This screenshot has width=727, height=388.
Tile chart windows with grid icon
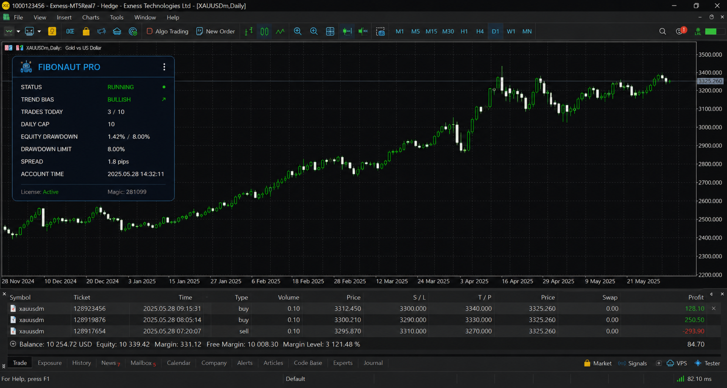pyautogui.click(x=330, y=31)
